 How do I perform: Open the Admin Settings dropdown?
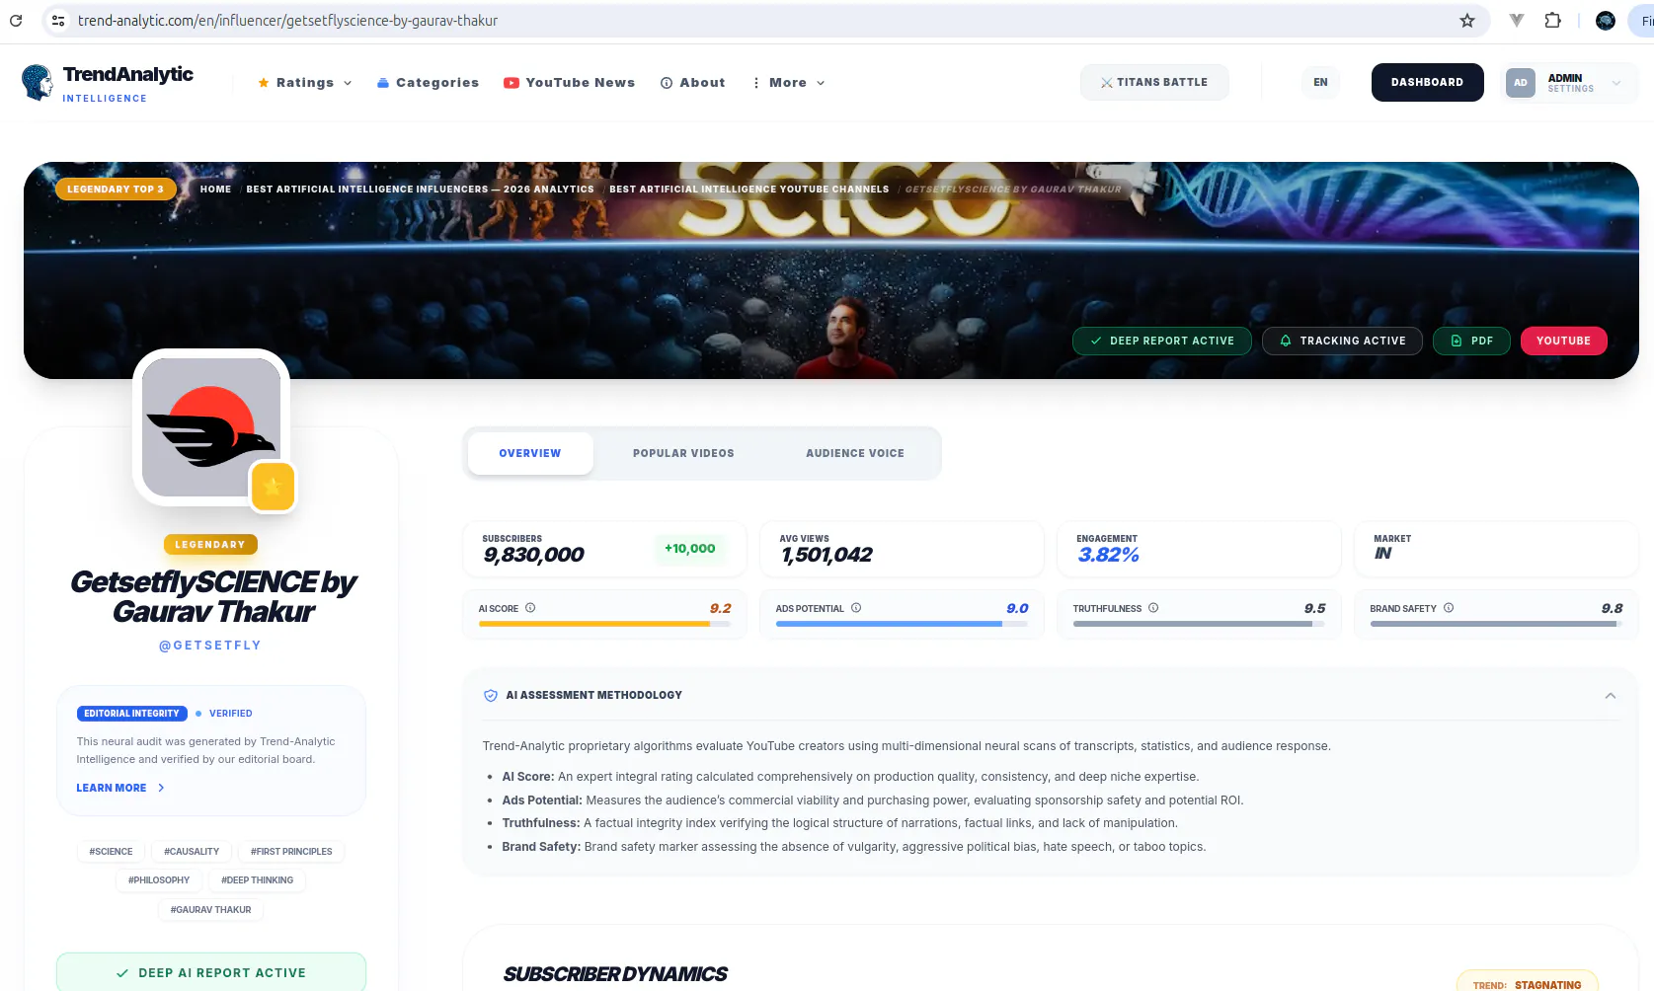coord(1568,83)
